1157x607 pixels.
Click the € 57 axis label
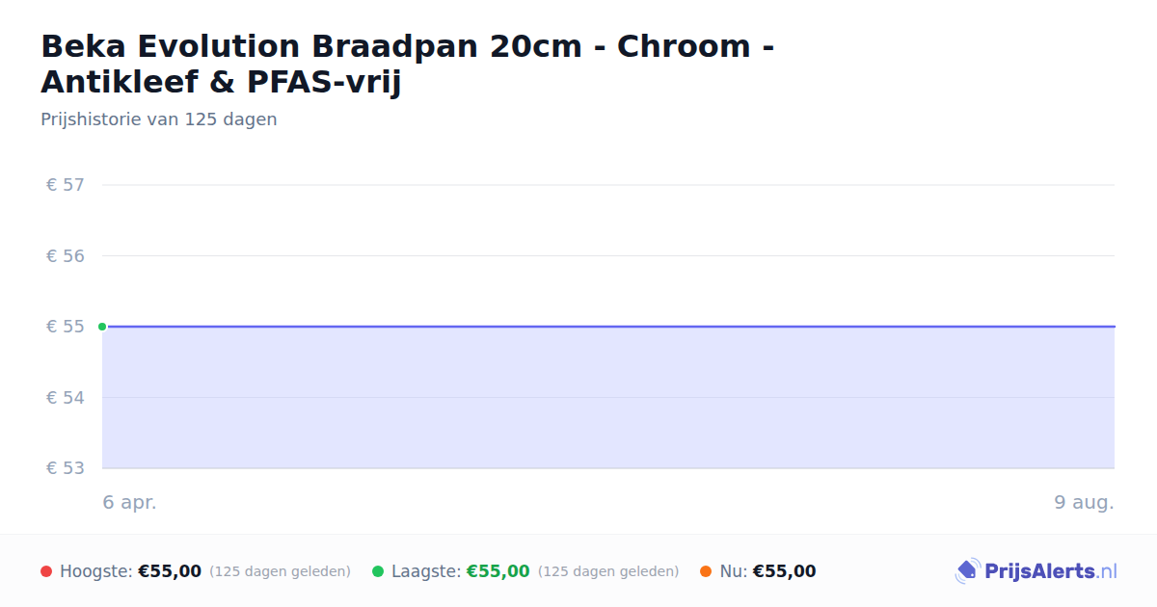(66, 185)
